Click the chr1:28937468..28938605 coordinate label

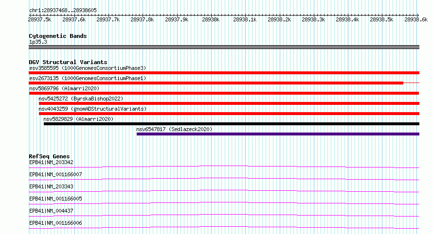tap(63, 11)
